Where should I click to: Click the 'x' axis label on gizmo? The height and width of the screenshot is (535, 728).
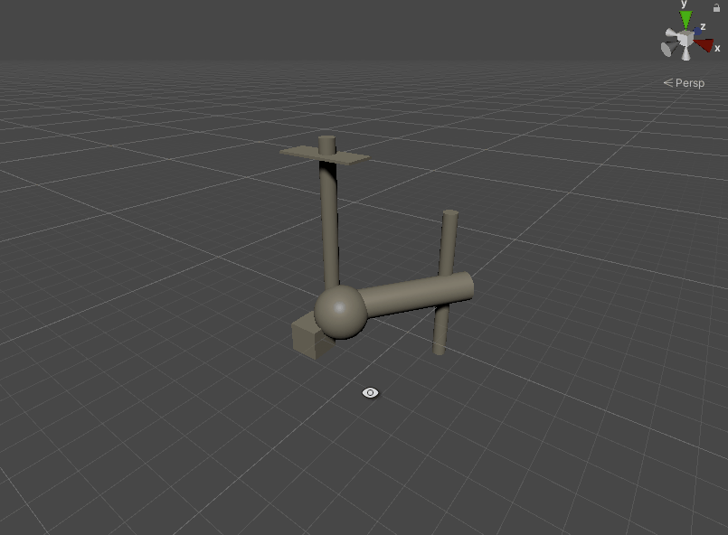717,49
